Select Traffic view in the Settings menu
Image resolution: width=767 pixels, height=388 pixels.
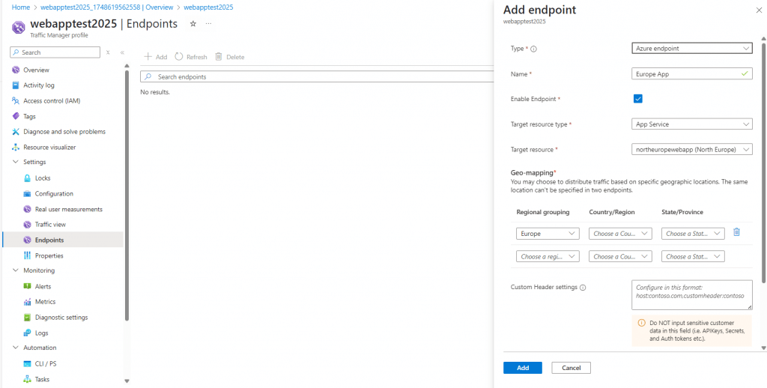tap(50, 225)
